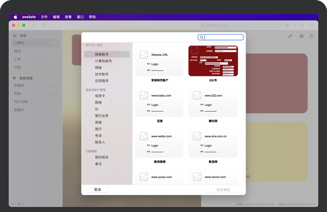This screenshot has width=327, height=212.
Task: Switch to grid view icon
Action: click(287, 25)
